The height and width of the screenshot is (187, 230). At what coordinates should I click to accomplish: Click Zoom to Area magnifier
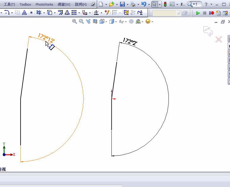[x=81, y=22]
